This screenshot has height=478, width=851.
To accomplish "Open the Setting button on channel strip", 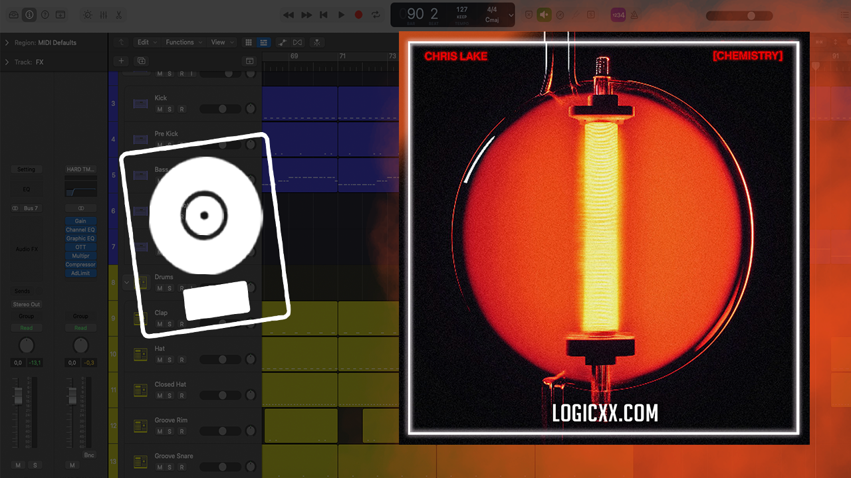I will [x=26, y=169].
